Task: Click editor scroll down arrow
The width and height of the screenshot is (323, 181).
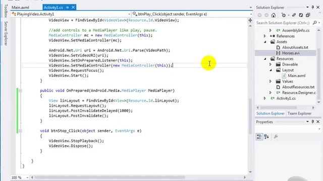Action: [250, 172]
